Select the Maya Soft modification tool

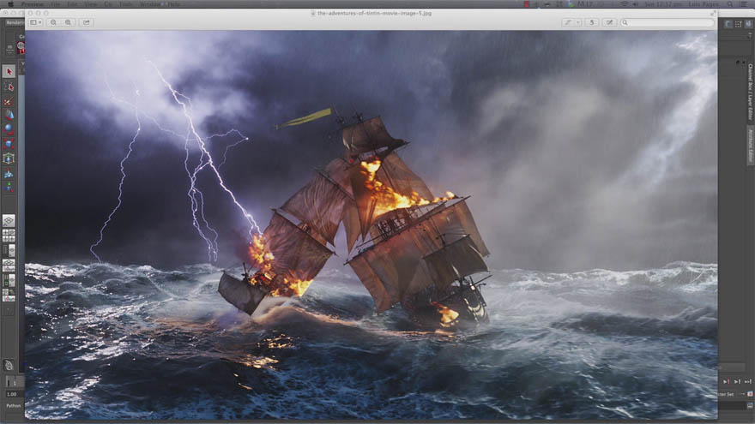[9, 174]
